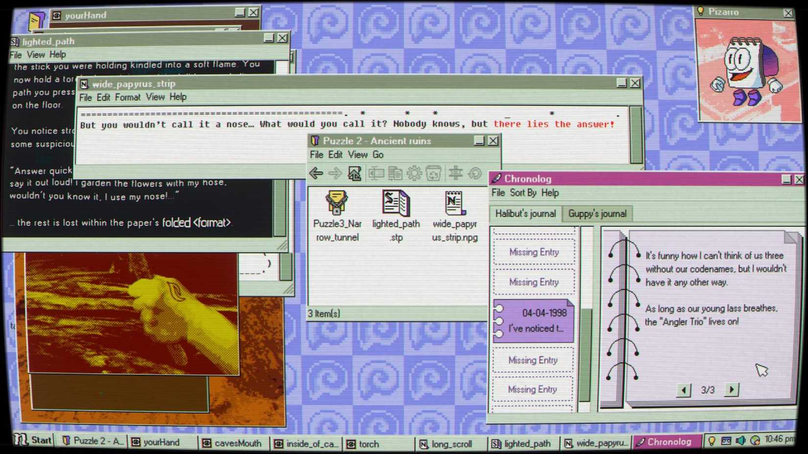This screenshot has width=808, height=454.
Task: Select the locked Puzzle3_Narrow_tunnel folder icon
Action: (336, 203)
